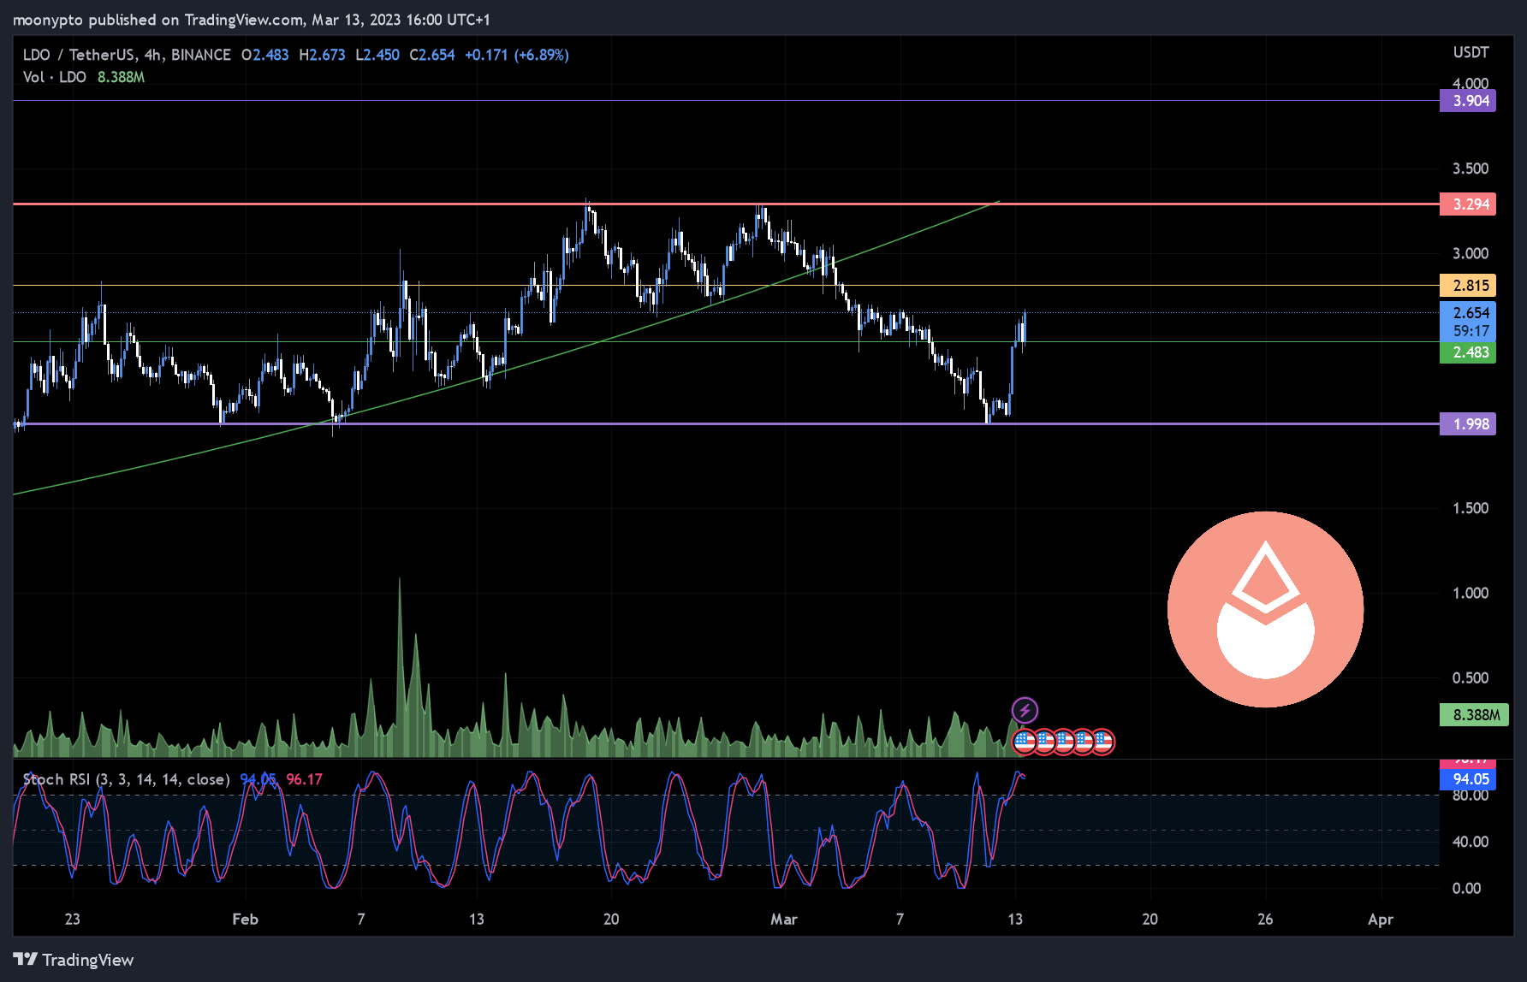The height and width of the screenshot is (982, 1527).
Task: Click the moonypto published header text
Action: pos(252,20)
